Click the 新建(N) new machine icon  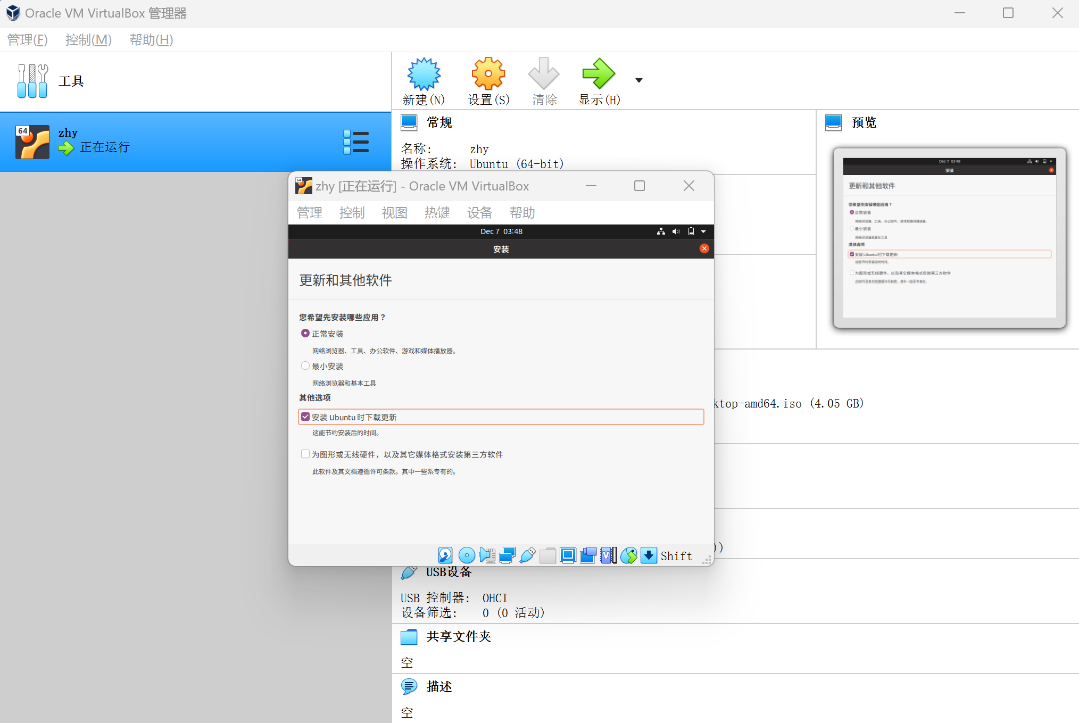(x=424, y=74)
